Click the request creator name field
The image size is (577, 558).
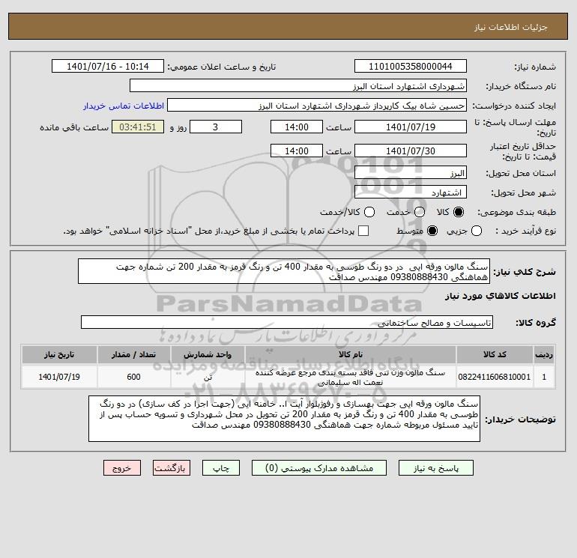317,106
